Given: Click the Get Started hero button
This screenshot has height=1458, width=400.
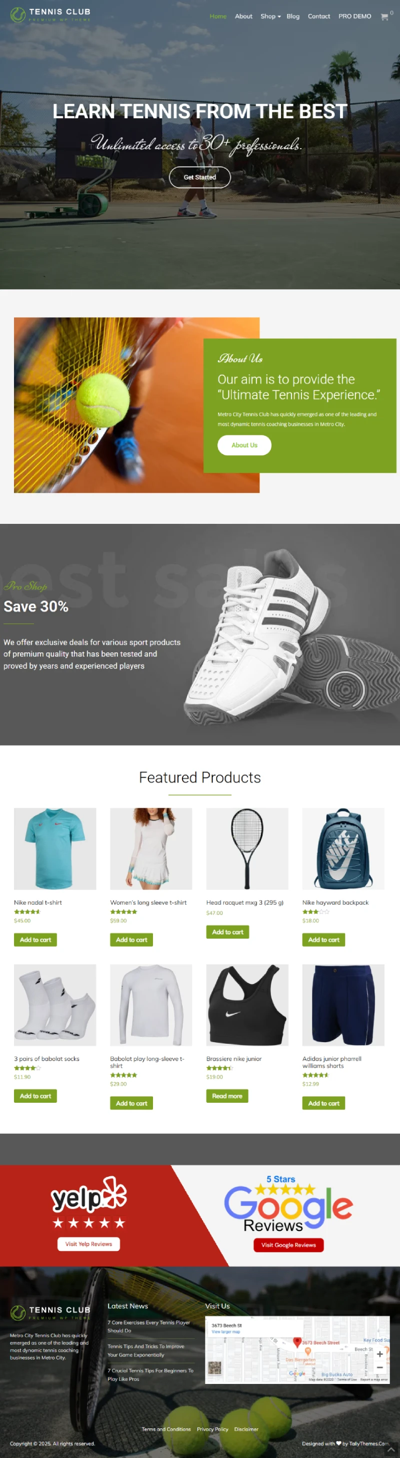Looking at the screenshot, I should pos(199,177).
